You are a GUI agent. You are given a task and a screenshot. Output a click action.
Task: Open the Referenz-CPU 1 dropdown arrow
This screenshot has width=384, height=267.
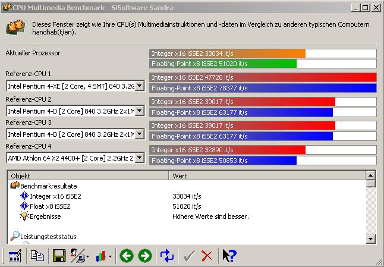coord(139,86)
